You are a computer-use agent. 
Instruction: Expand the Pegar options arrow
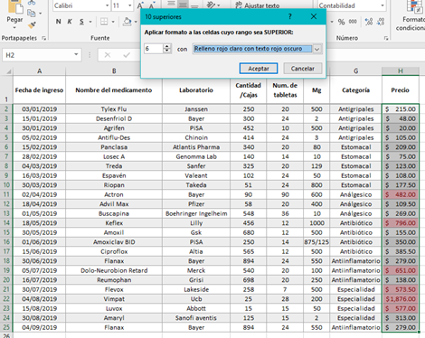[14, 27]
